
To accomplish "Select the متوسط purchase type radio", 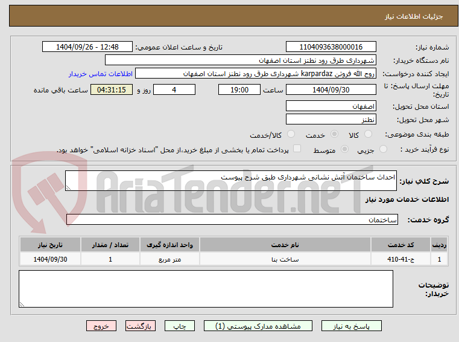I will point(345,149).
